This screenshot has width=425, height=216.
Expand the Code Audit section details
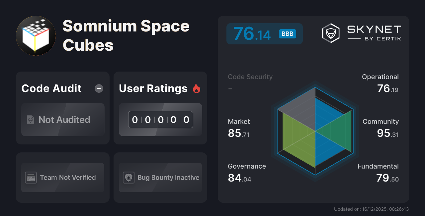[x=51, y=88]
